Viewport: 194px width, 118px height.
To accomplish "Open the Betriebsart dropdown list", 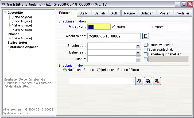I will 138,52.
